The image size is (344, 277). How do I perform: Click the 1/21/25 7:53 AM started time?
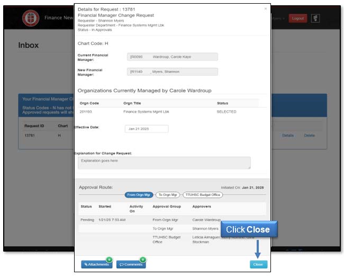click(112, 220)
